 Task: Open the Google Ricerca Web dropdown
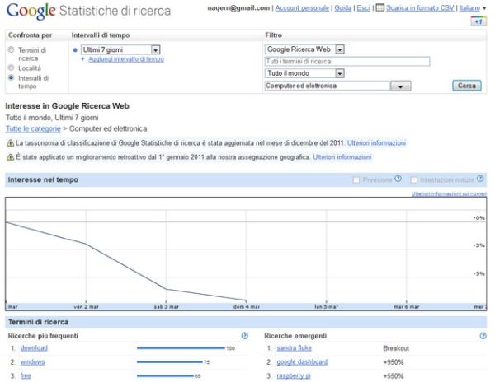[x=304, y=49]
